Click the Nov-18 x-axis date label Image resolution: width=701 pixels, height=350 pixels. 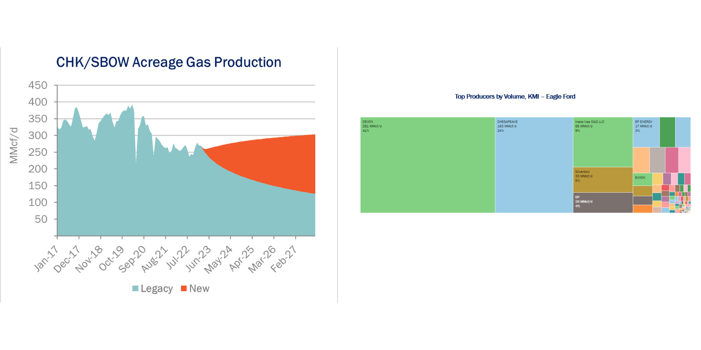(89, 259)
